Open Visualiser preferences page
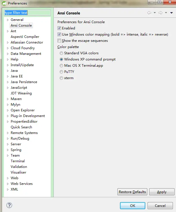This screenshot has height=212, width=176. pyautogui.click(x=19, y=172)
